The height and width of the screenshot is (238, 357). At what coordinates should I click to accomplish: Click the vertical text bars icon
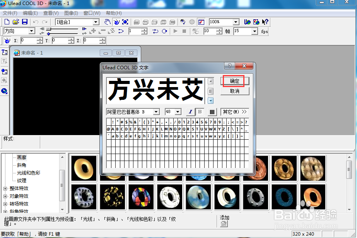(212, 112)
